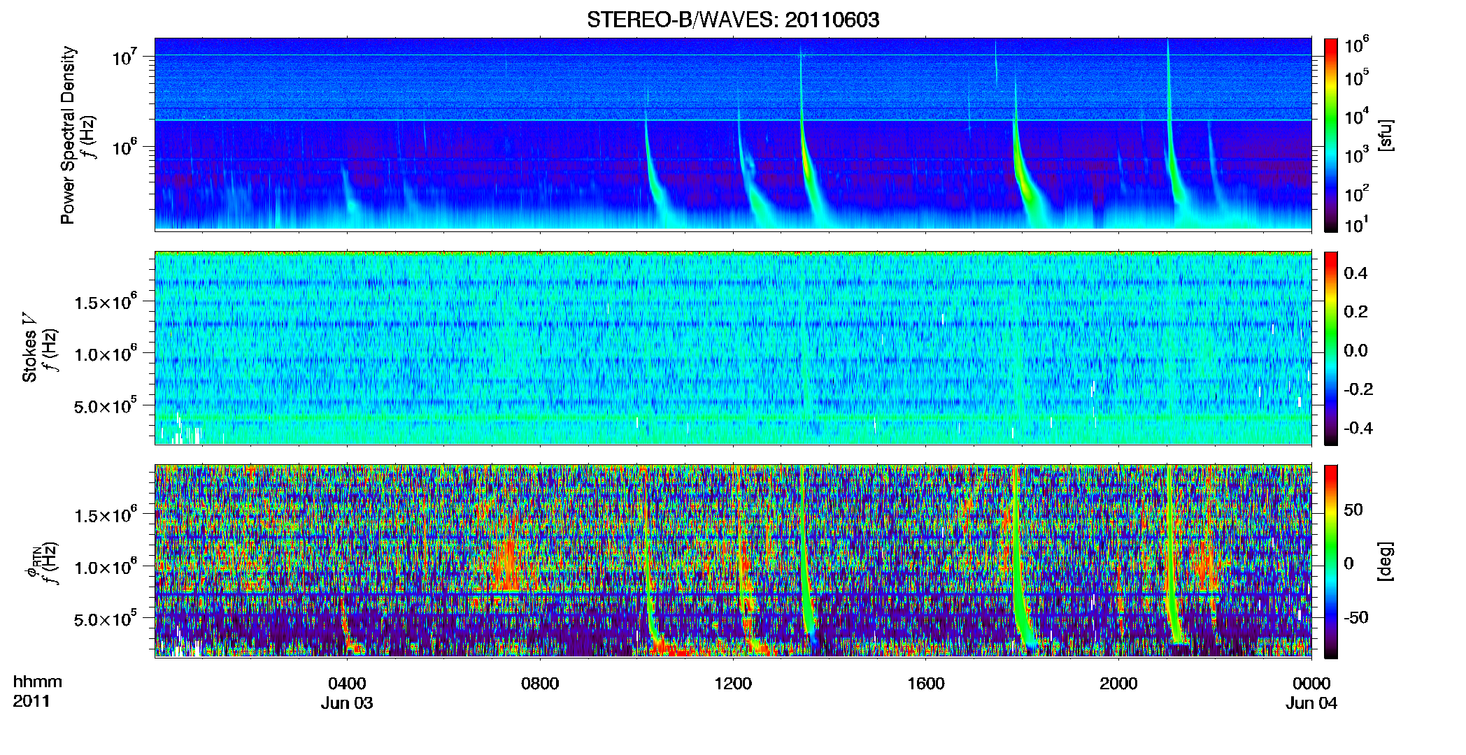Click the 0400 time axis label
The image size is (1466, 755).
[347, 683]
